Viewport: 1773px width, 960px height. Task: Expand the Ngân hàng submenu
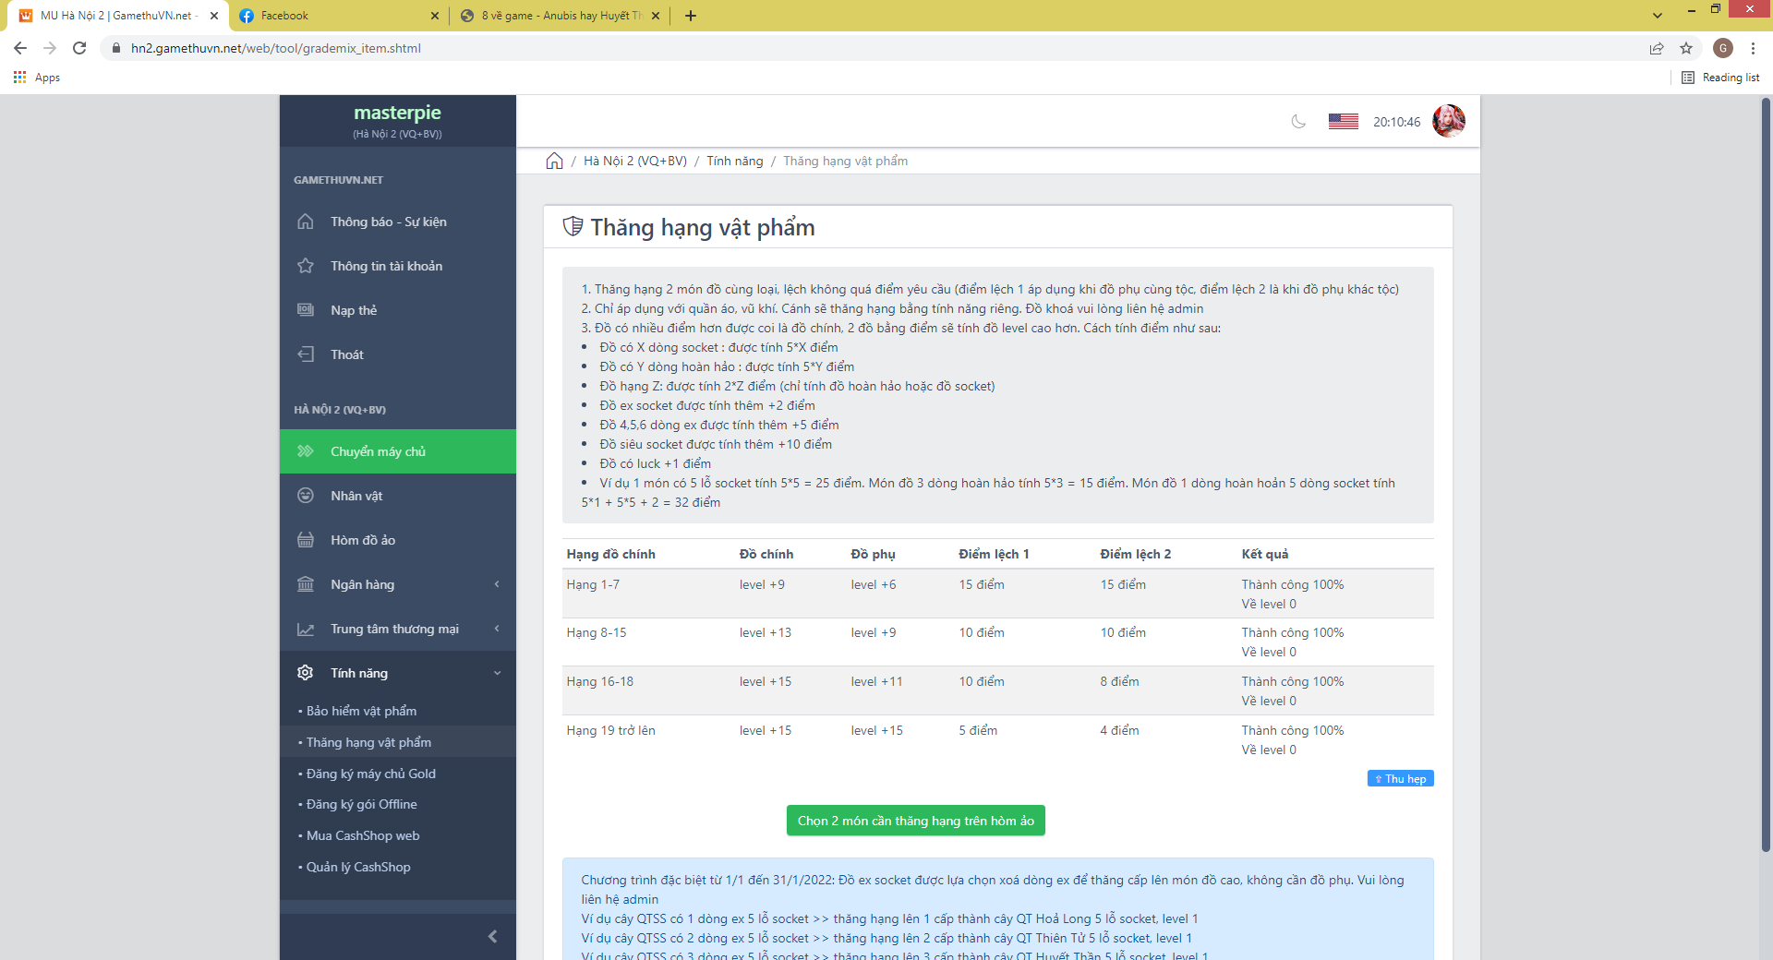click(x=397, y=585)
